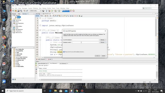Select the GUIFormExamples (run) output tab
165x93 pixels.
click(x=43, y=64)
